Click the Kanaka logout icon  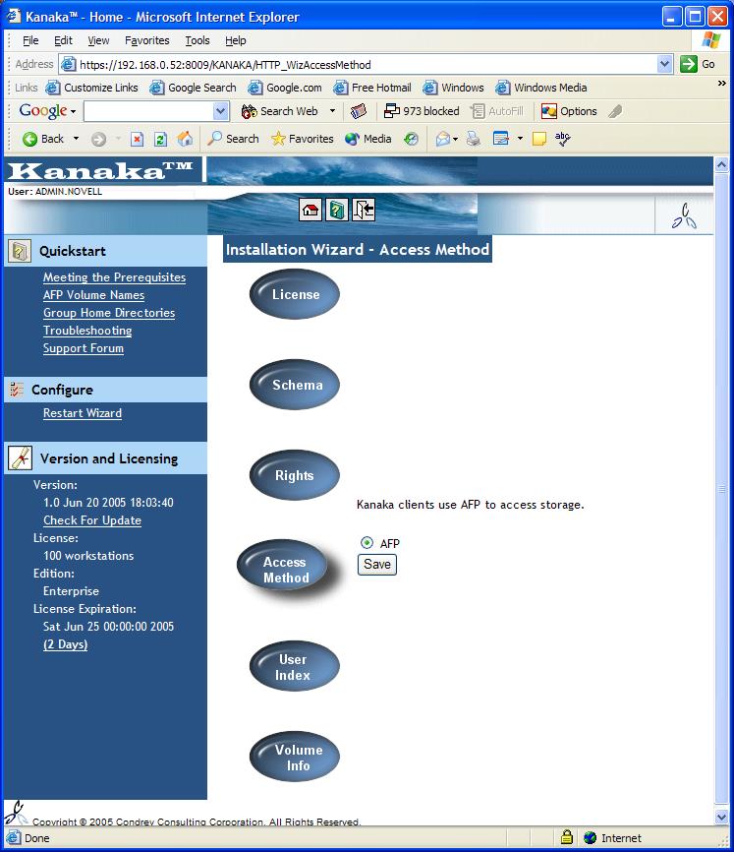(x=364, y=210)
